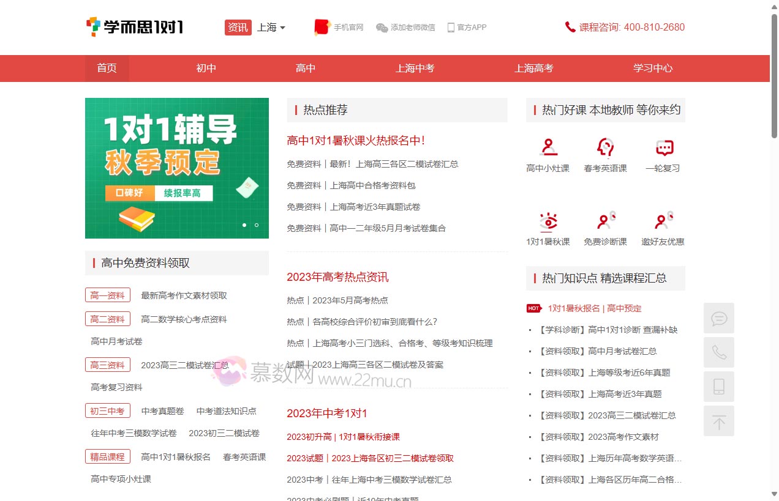Open the 免费诊断课 person icon
This screenshot has width=779, height=501.
coord(605,221)
